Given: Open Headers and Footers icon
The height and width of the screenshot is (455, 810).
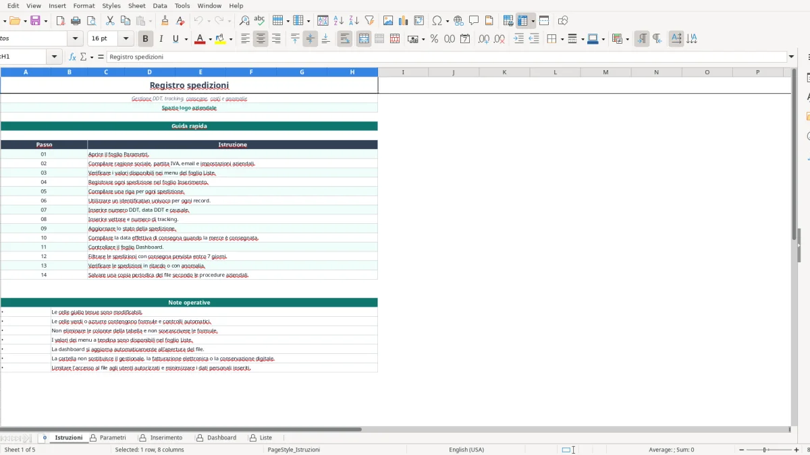Looking at the screenshot, I should click(489, 21).
